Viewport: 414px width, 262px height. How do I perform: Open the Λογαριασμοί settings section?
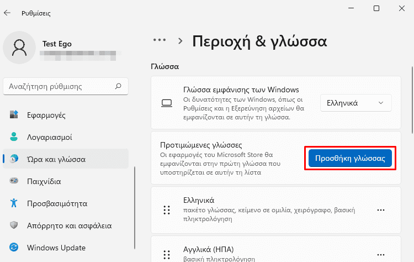click(66, 137)
